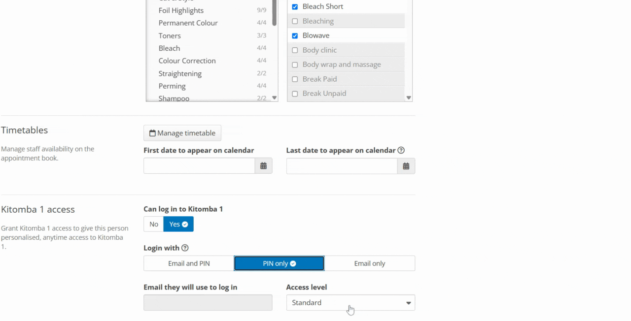Viewport: 631px width, 321px height.
Task: Click First date to appear input field
Action: [199, 166]
